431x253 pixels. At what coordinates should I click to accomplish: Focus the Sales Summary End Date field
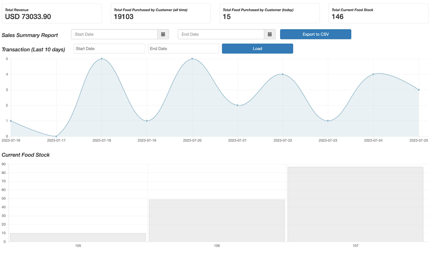pyautogui.click(x=221, y=34)
